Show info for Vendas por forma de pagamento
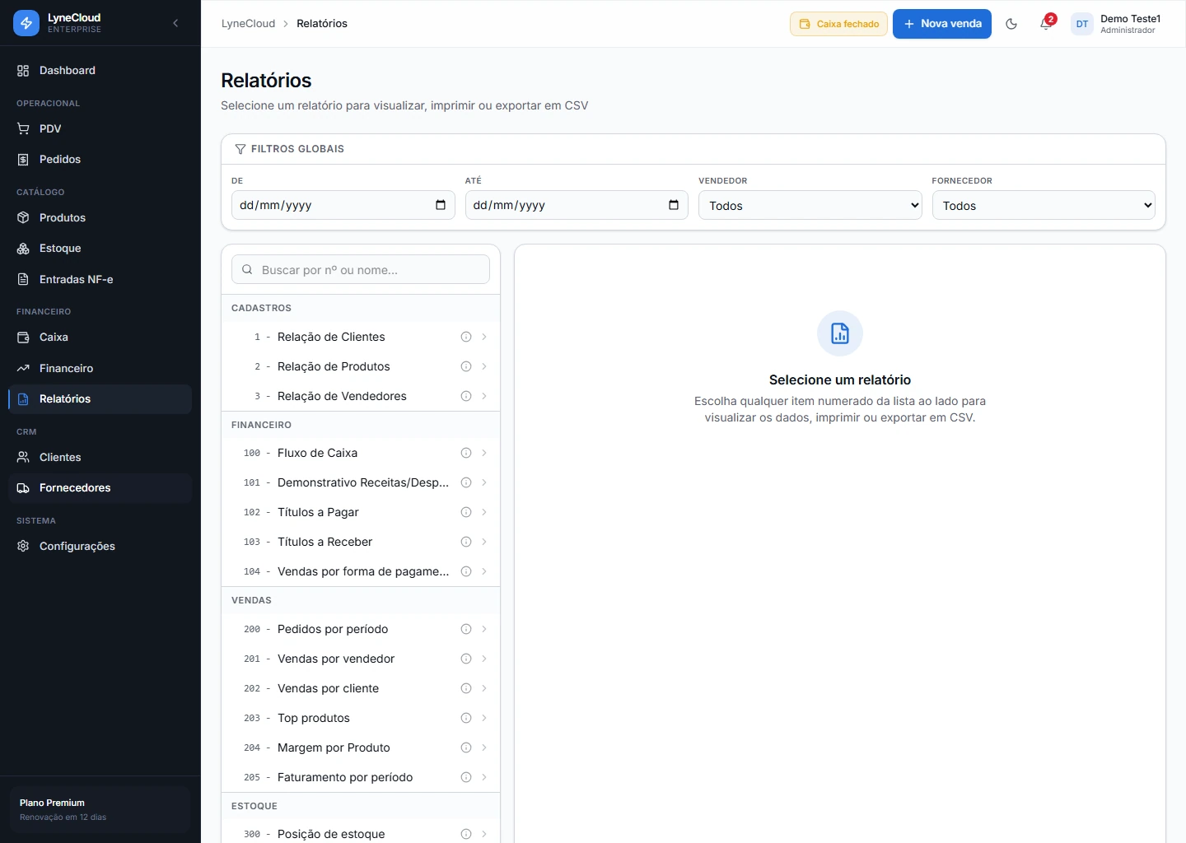This screenshot has width=1186, height=843. pos(466,571)
